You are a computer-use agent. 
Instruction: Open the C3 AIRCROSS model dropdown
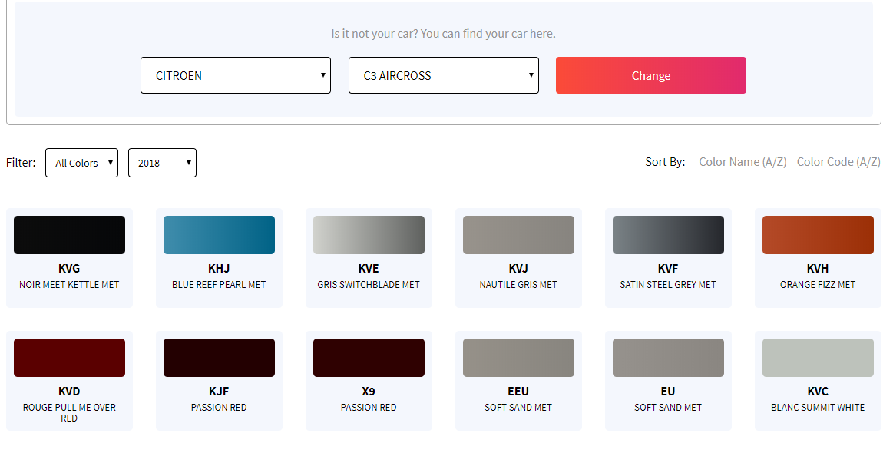443,75
